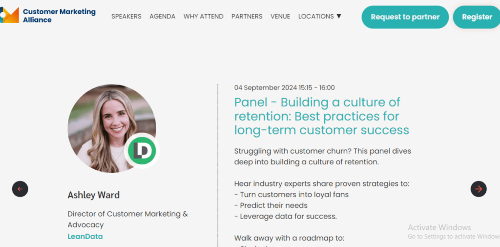This screenshot has height=247, width=500.
Task: Click the Ashley Ward speaker name
Action: coord(93,195)
